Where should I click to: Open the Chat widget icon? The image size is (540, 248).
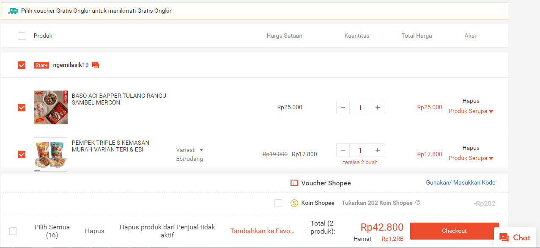504,238
